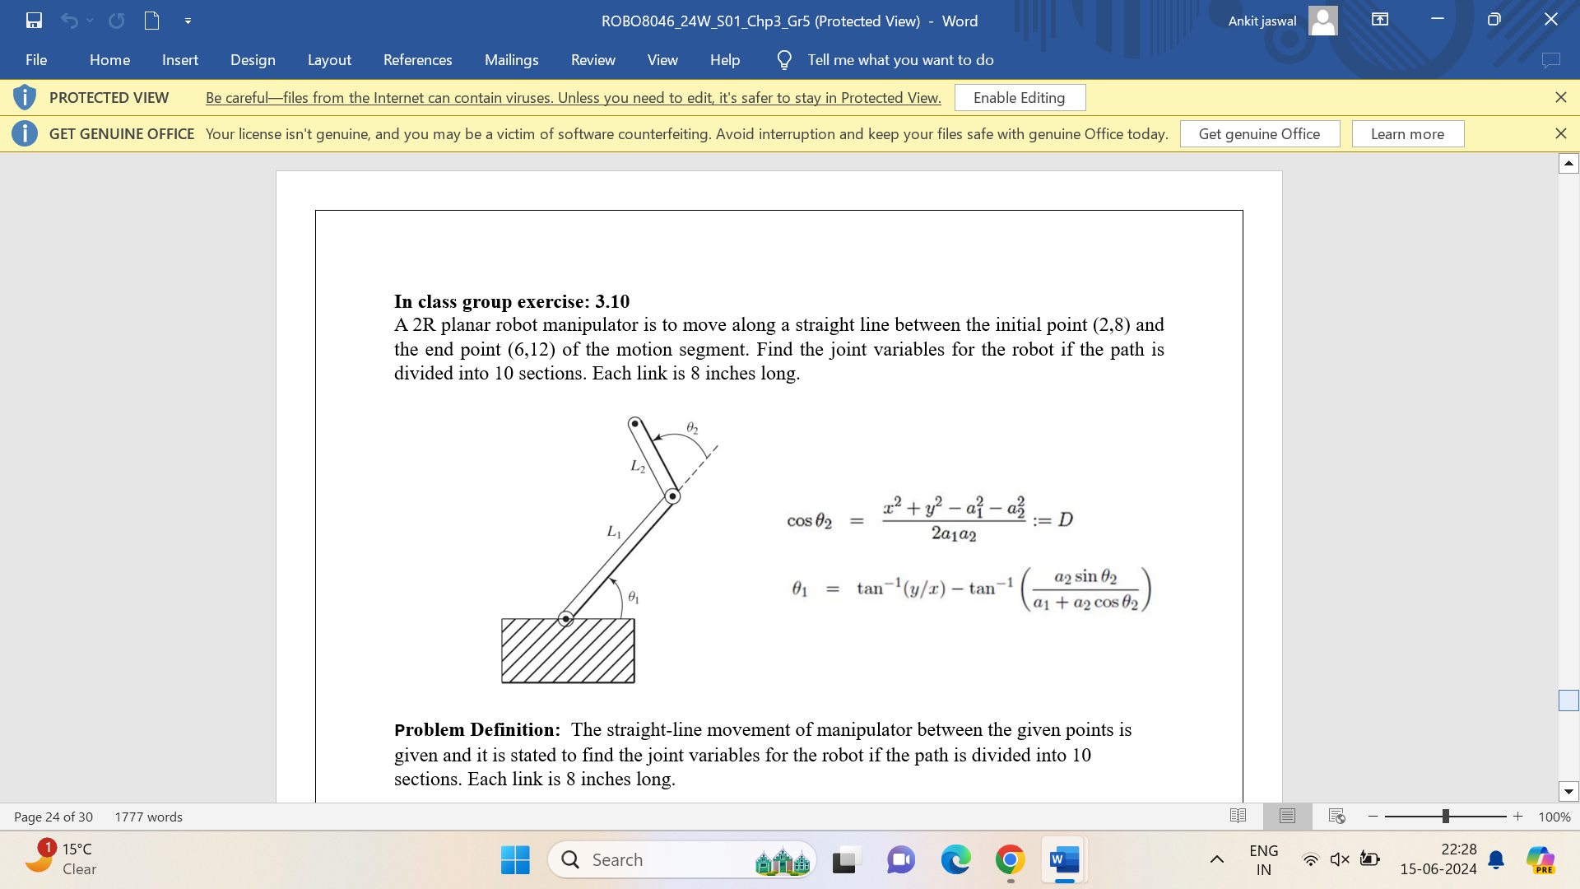Open the File menu

[36, 60]
